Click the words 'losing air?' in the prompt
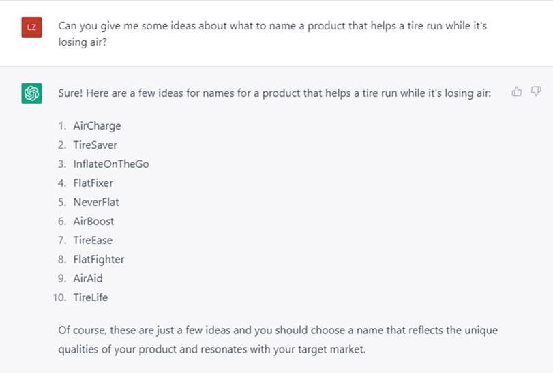The width and height of the screenshot is (553, 373). pyautogui.click(x=83, y=42)
